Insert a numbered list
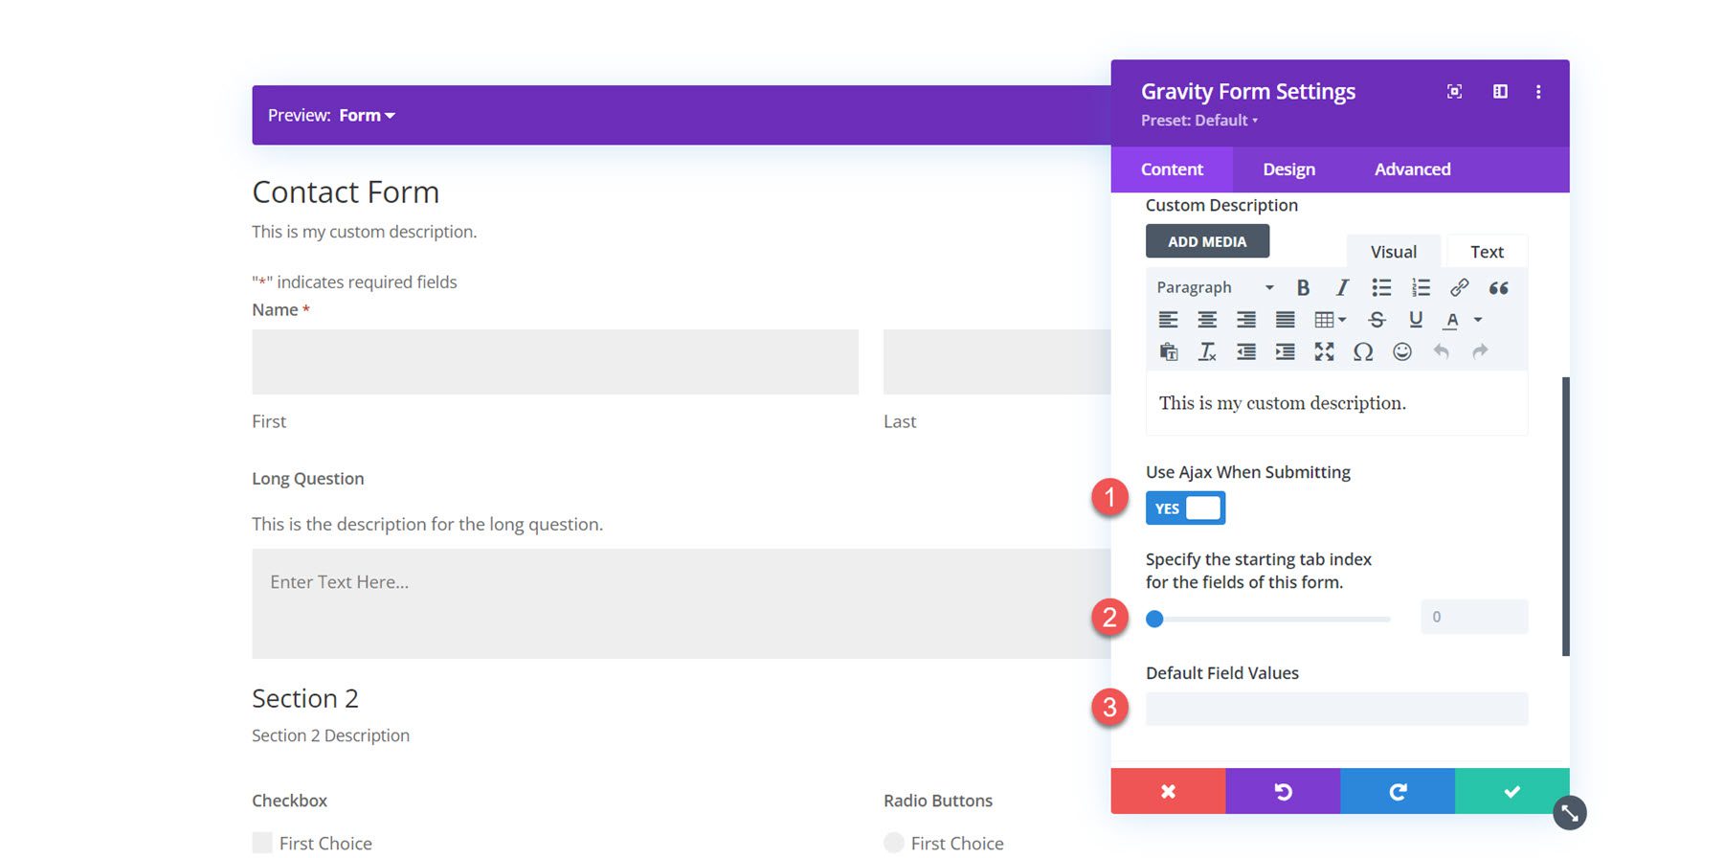This screenshot has height=858, width=1723. 1421,287
